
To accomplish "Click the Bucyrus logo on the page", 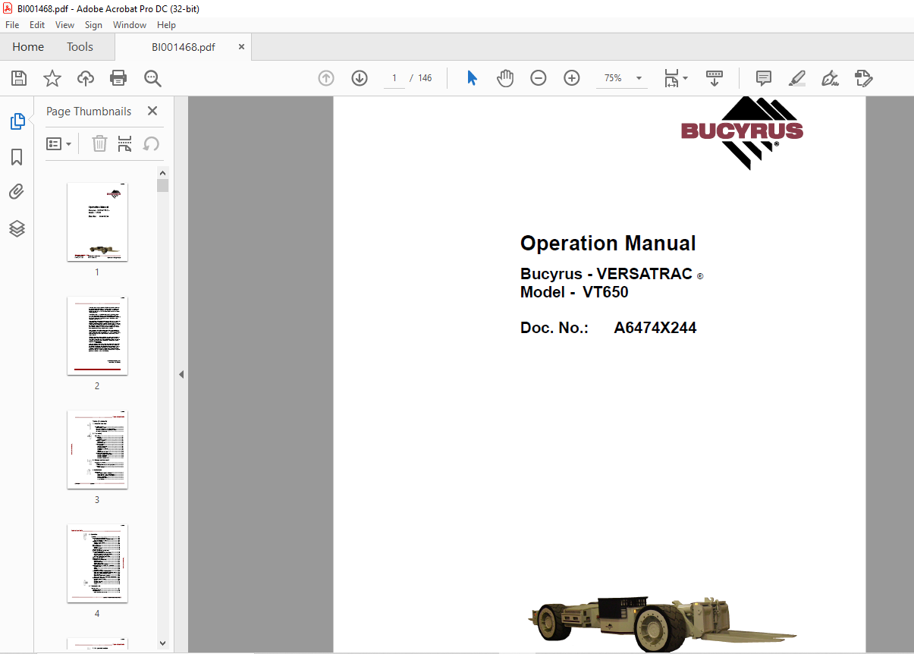I will pos(742,133).
